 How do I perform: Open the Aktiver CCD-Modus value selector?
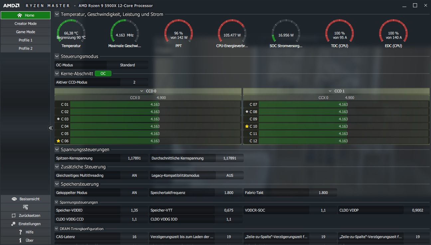tap(134, 82)
